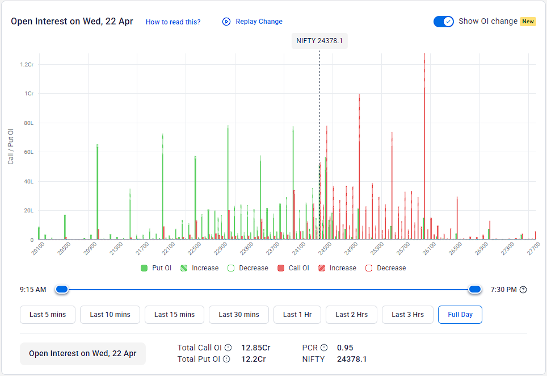Open the PCR info tooltip
Viewport: 547px width, 376px height.
click(x=325, y=348)
